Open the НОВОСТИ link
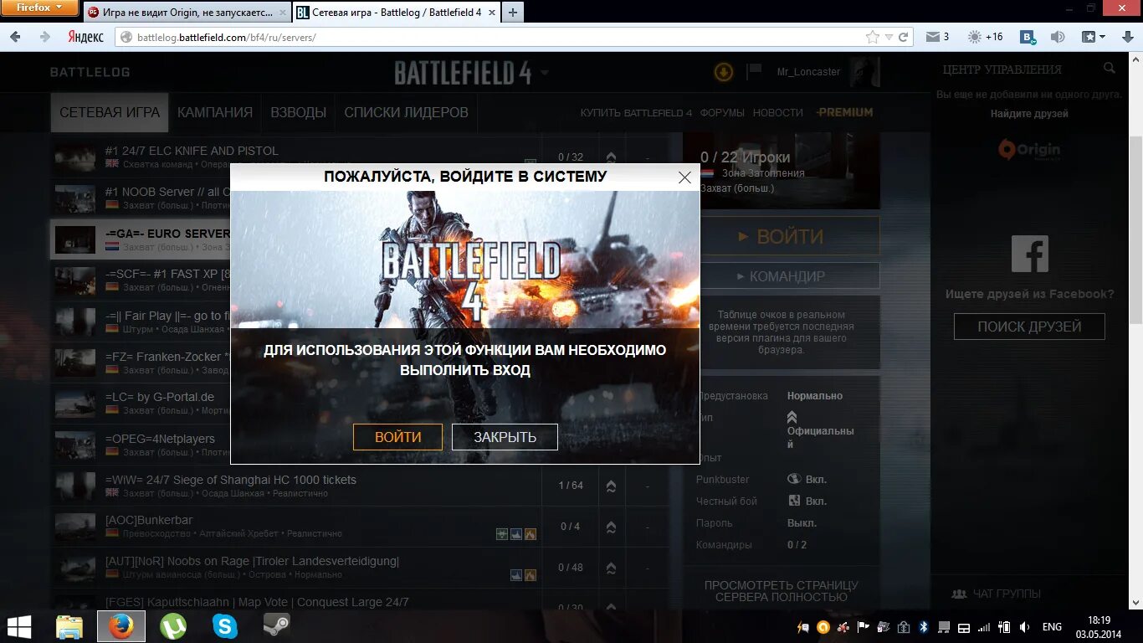The image size is (1143, 643). tap(777, 113)
